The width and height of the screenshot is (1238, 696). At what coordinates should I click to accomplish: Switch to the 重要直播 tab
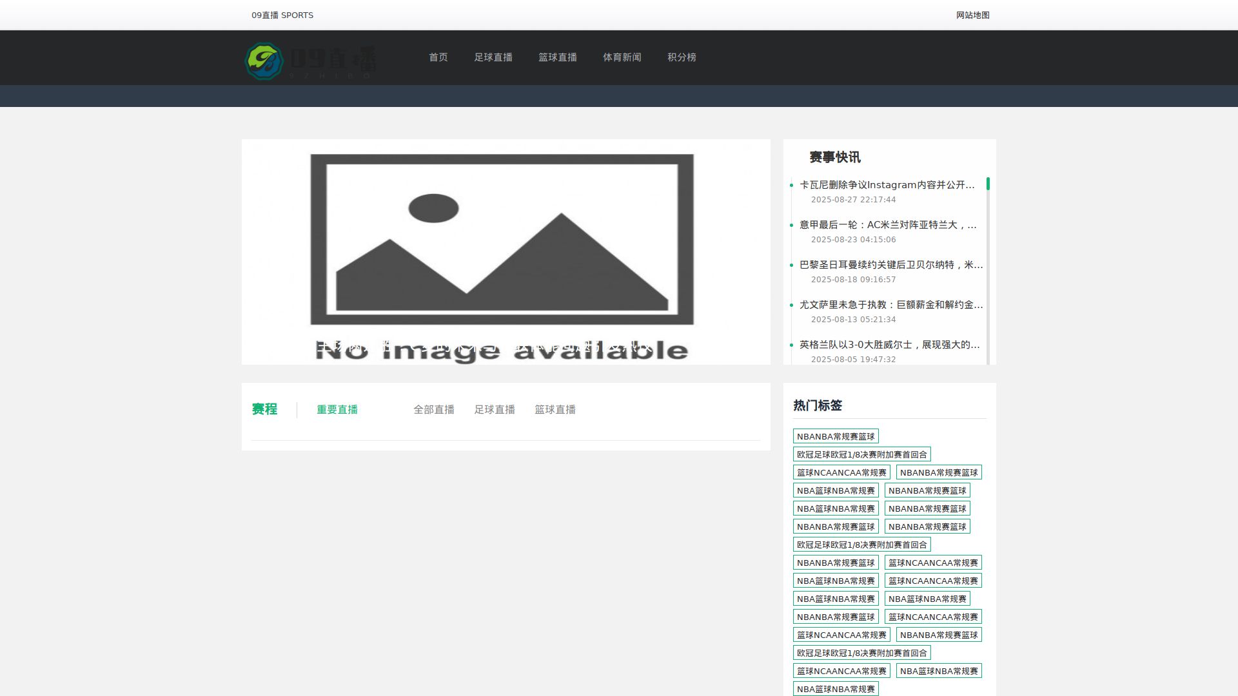pyautogui.click(x=337, y=409)
